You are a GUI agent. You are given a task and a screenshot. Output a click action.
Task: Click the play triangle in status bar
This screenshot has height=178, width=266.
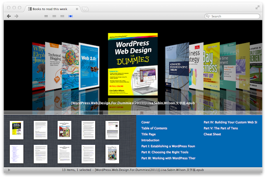click(x=9, y=170)
